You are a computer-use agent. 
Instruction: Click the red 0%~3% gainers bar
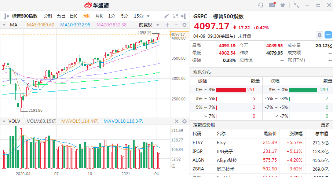231,90
